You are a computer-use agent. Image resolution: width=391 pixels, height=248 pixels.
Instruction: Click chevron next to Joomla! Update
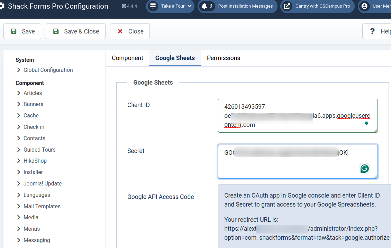[x=19, y=184]
